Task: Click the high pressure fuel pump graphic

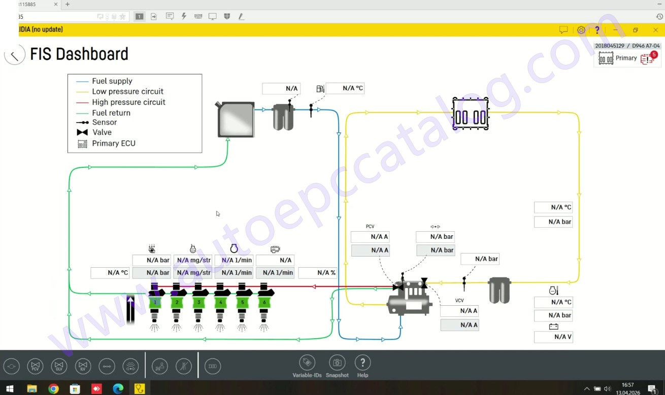Action: click(409, 300)
